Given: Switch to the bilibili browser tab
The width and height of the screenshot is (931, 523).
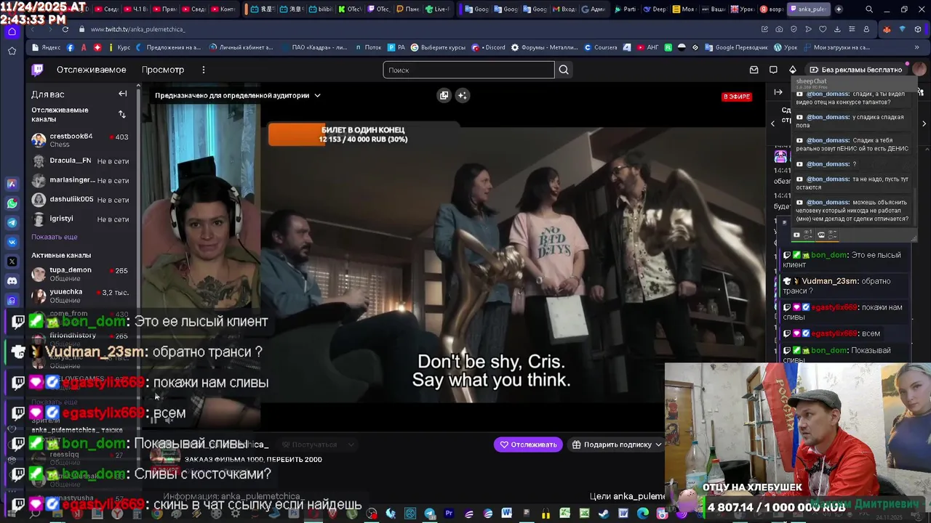Looking at the screenshot, I should (x=319, y=9).
